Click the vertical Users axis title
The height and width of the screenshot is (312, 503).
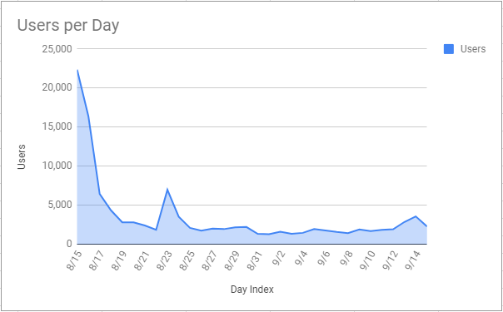21,157
